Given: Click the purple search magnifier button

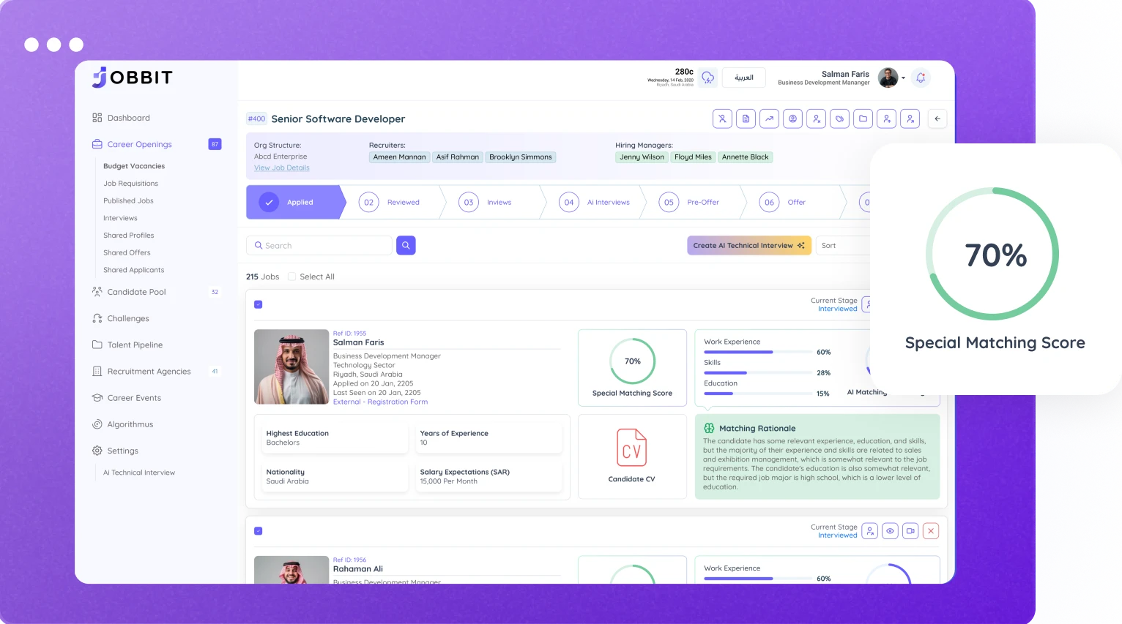Looking at the screenshot, I should point(406,246).
